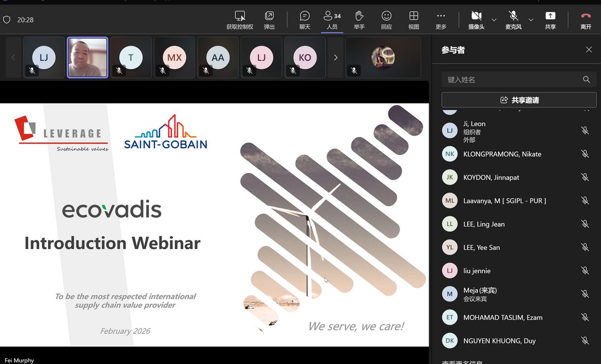Expand the microphone device options arrow
The height and width of the screenshot is (364, 601).
pos(531,20)
